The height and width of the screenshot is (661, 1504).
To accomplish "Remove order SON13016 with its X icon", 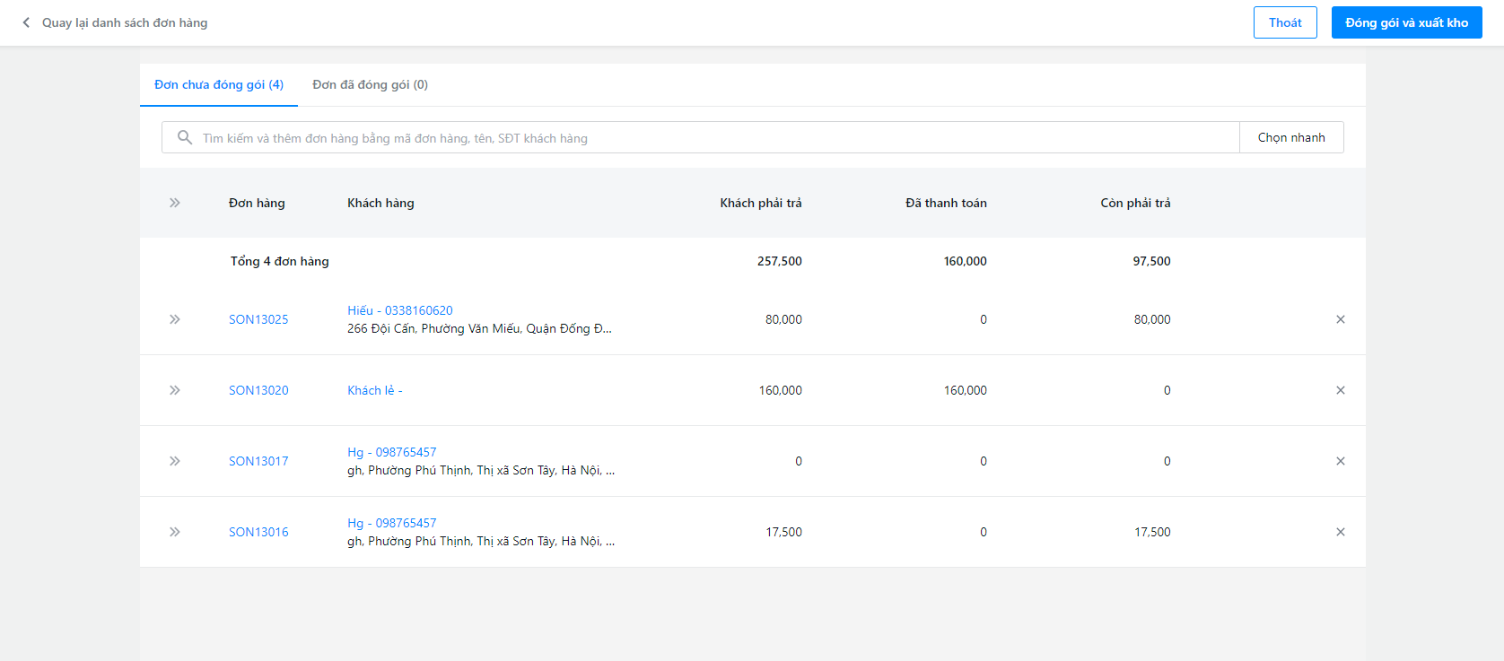I will [1340, 532].
